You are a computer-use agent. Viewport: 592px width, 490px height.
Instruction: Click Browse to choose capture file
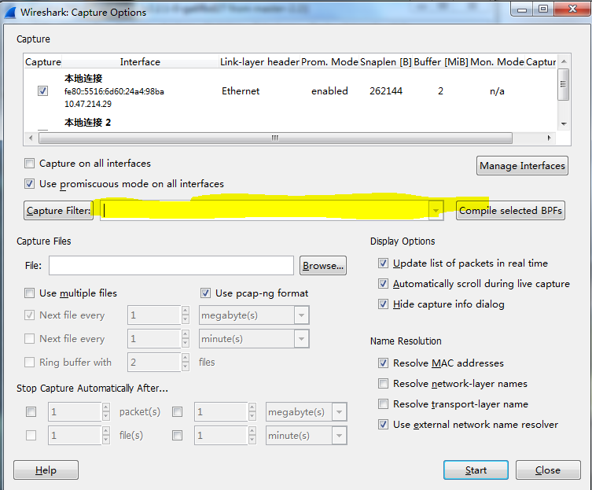323,266
